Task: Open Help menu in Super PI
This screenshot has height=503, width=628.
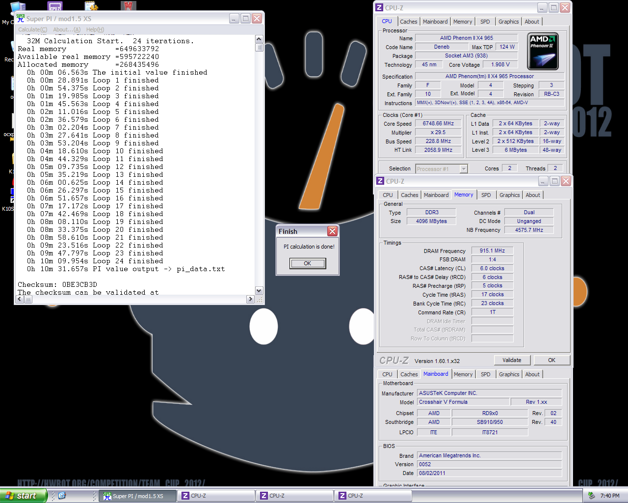Action: tap(95, 29)
